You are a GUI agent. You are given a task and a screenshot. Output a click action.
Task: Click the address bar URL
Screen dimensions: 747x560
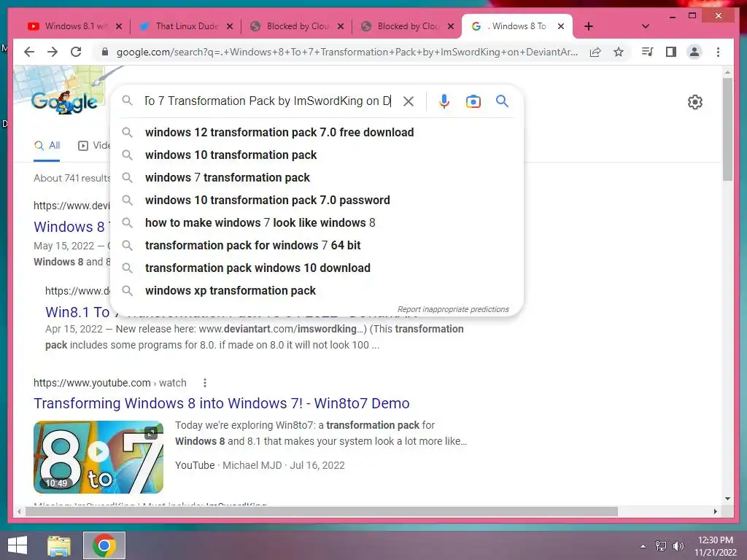pyautogui.click(x=347, y=52)
